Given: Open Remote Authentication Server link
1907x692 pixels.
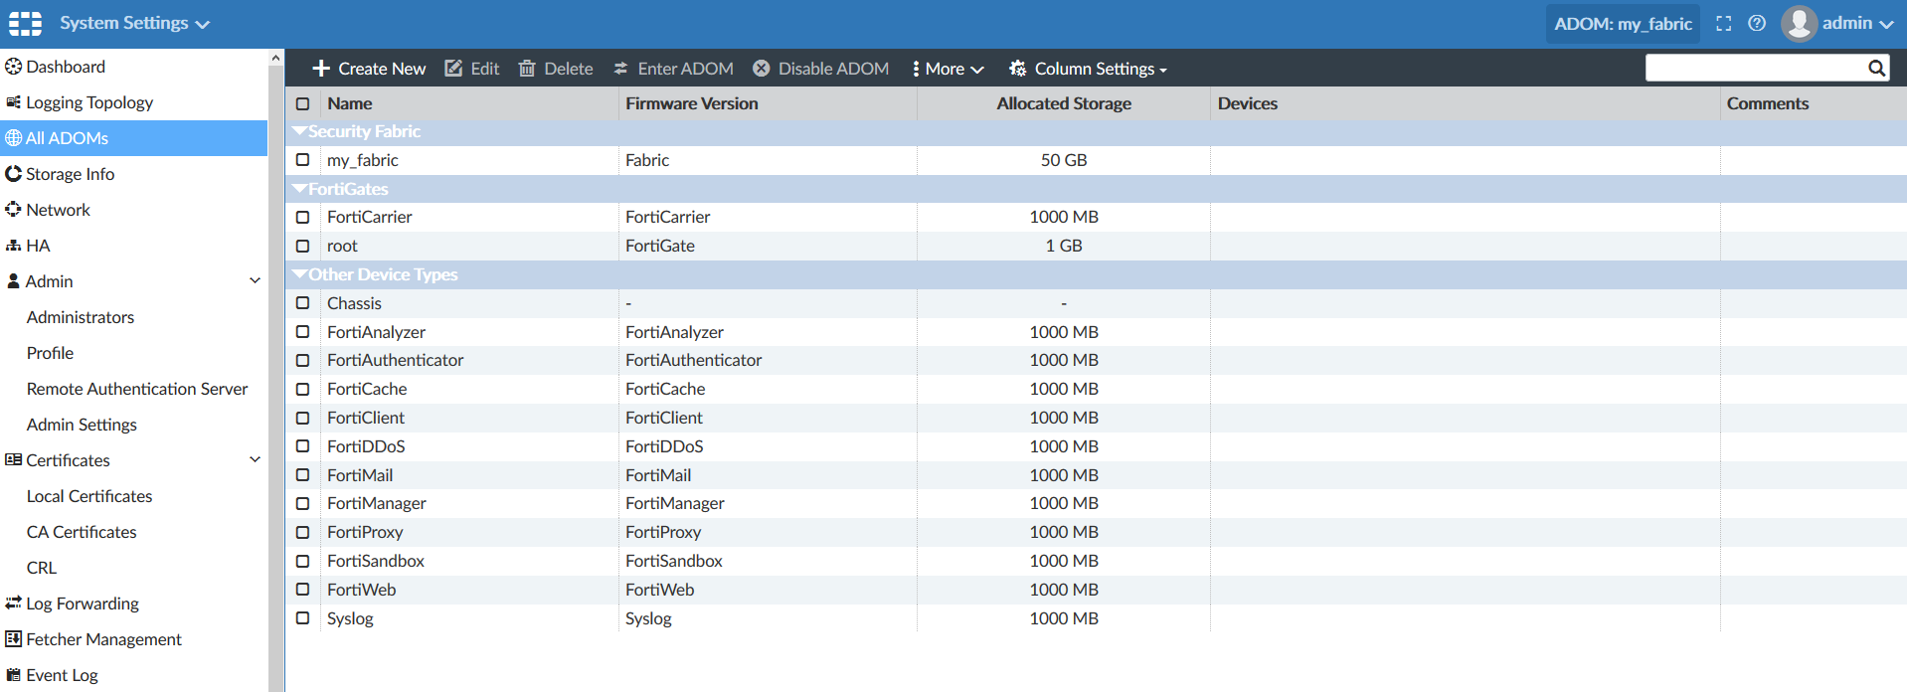Looking at the screenshot, I should (x=137, y=389).
